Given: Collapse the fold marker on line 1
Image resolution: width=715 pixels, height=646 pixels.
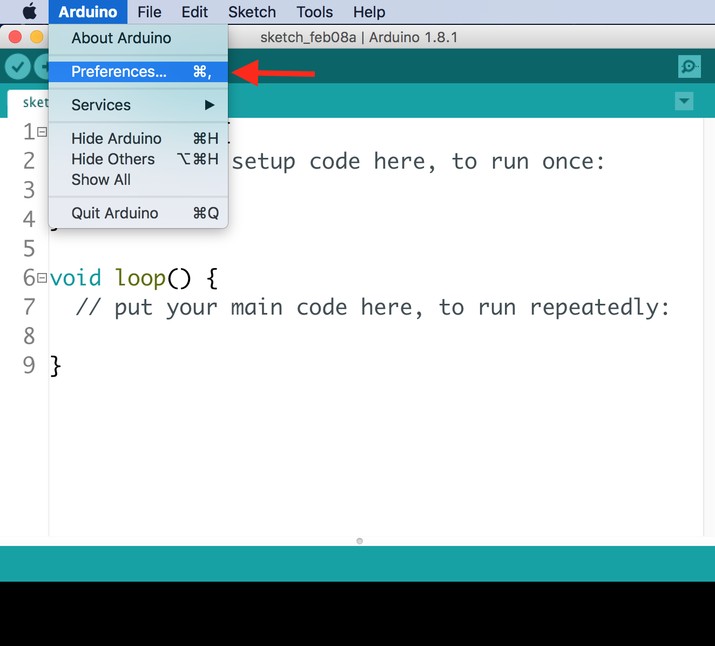Looking at the screenshot, I should tap(42, 132).
